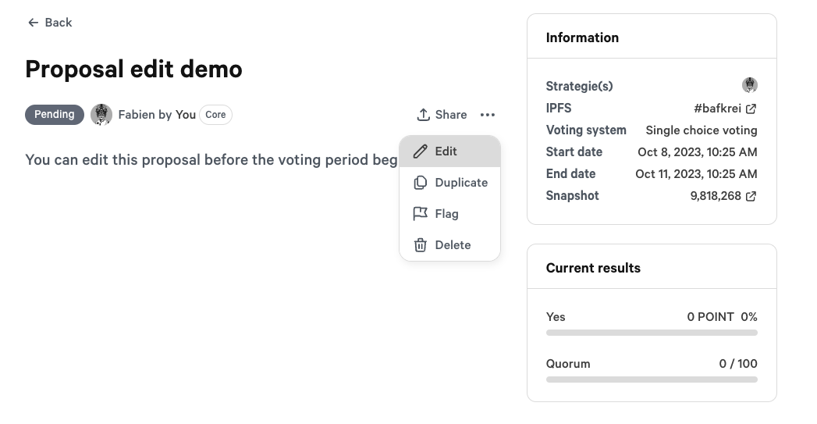Click the Share upload icon
The width and height of the screenshot is (817, 424).
coord(423,115)
